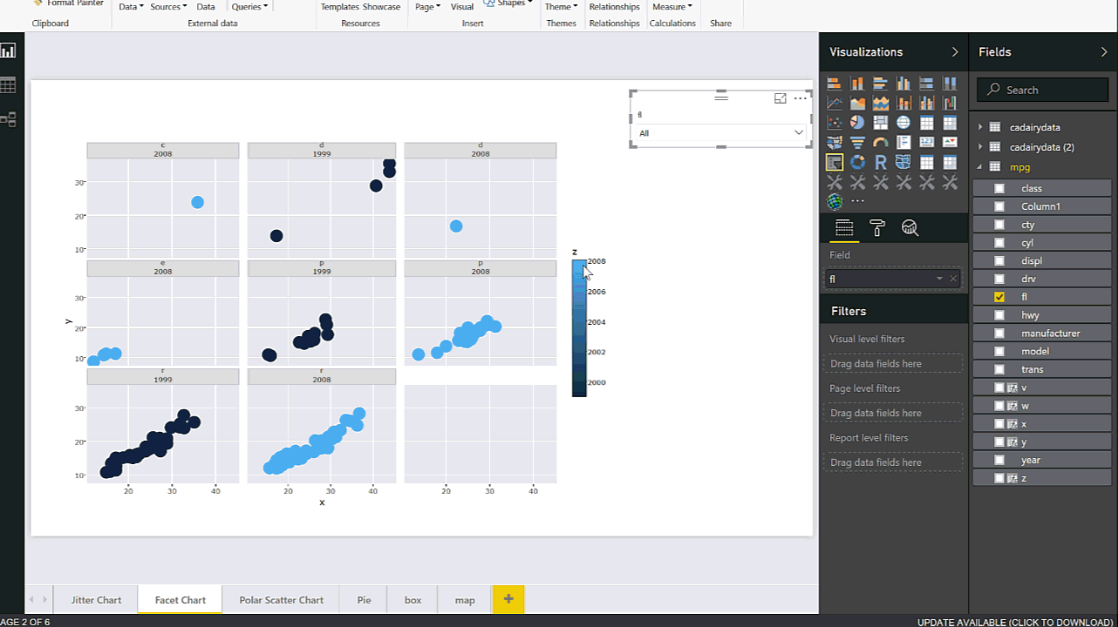Open the Analytics pane magnifier icon
The image size is (1118, 627).
[x=910, y=227]
